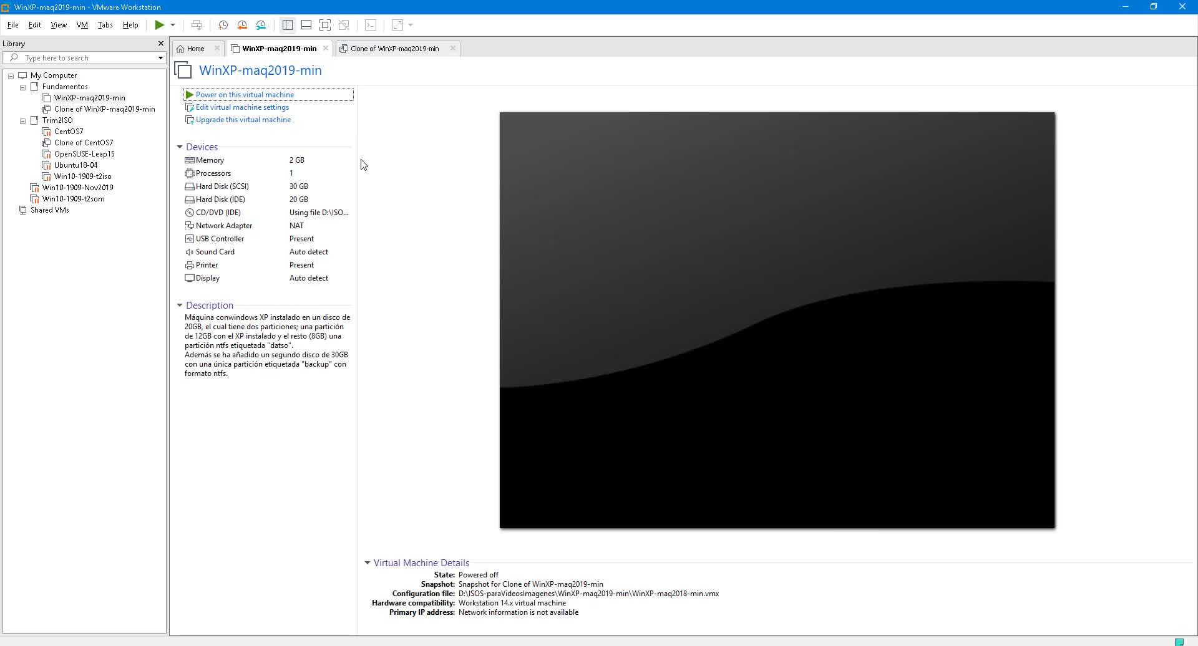Click Power on this virtual machine link
The width and height of the screenshot is (1198, 646).
(x=245, y=95)
